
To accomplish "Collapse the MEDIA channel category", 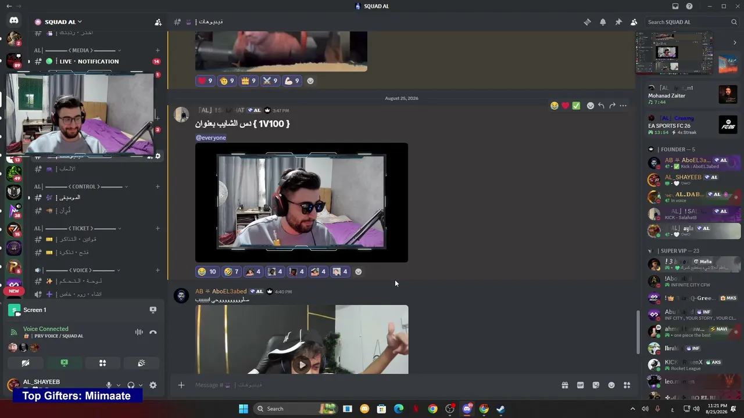I will (x=81, y=51).
